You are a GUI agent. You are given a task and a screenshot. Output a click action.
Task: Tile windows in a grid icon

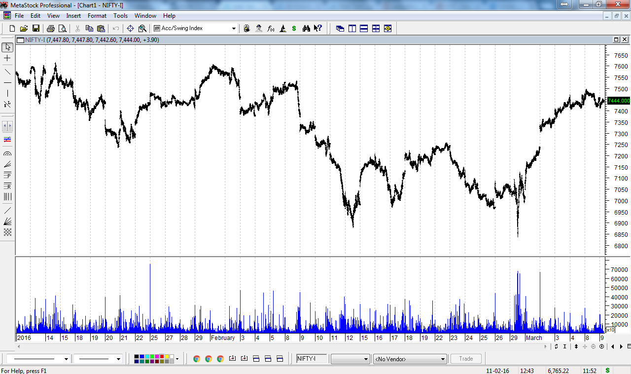[376, 29]
